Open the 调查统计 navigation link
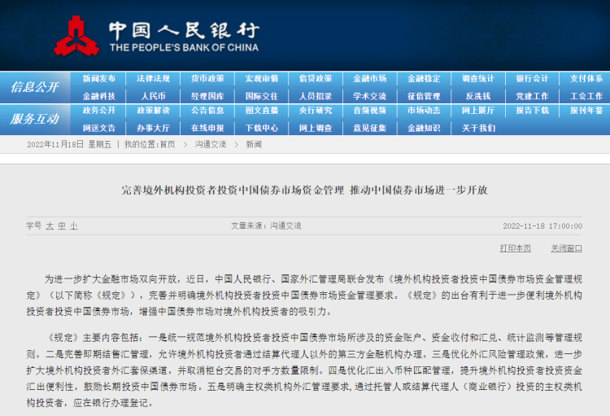The image size is (610, 416). point(477,79)
